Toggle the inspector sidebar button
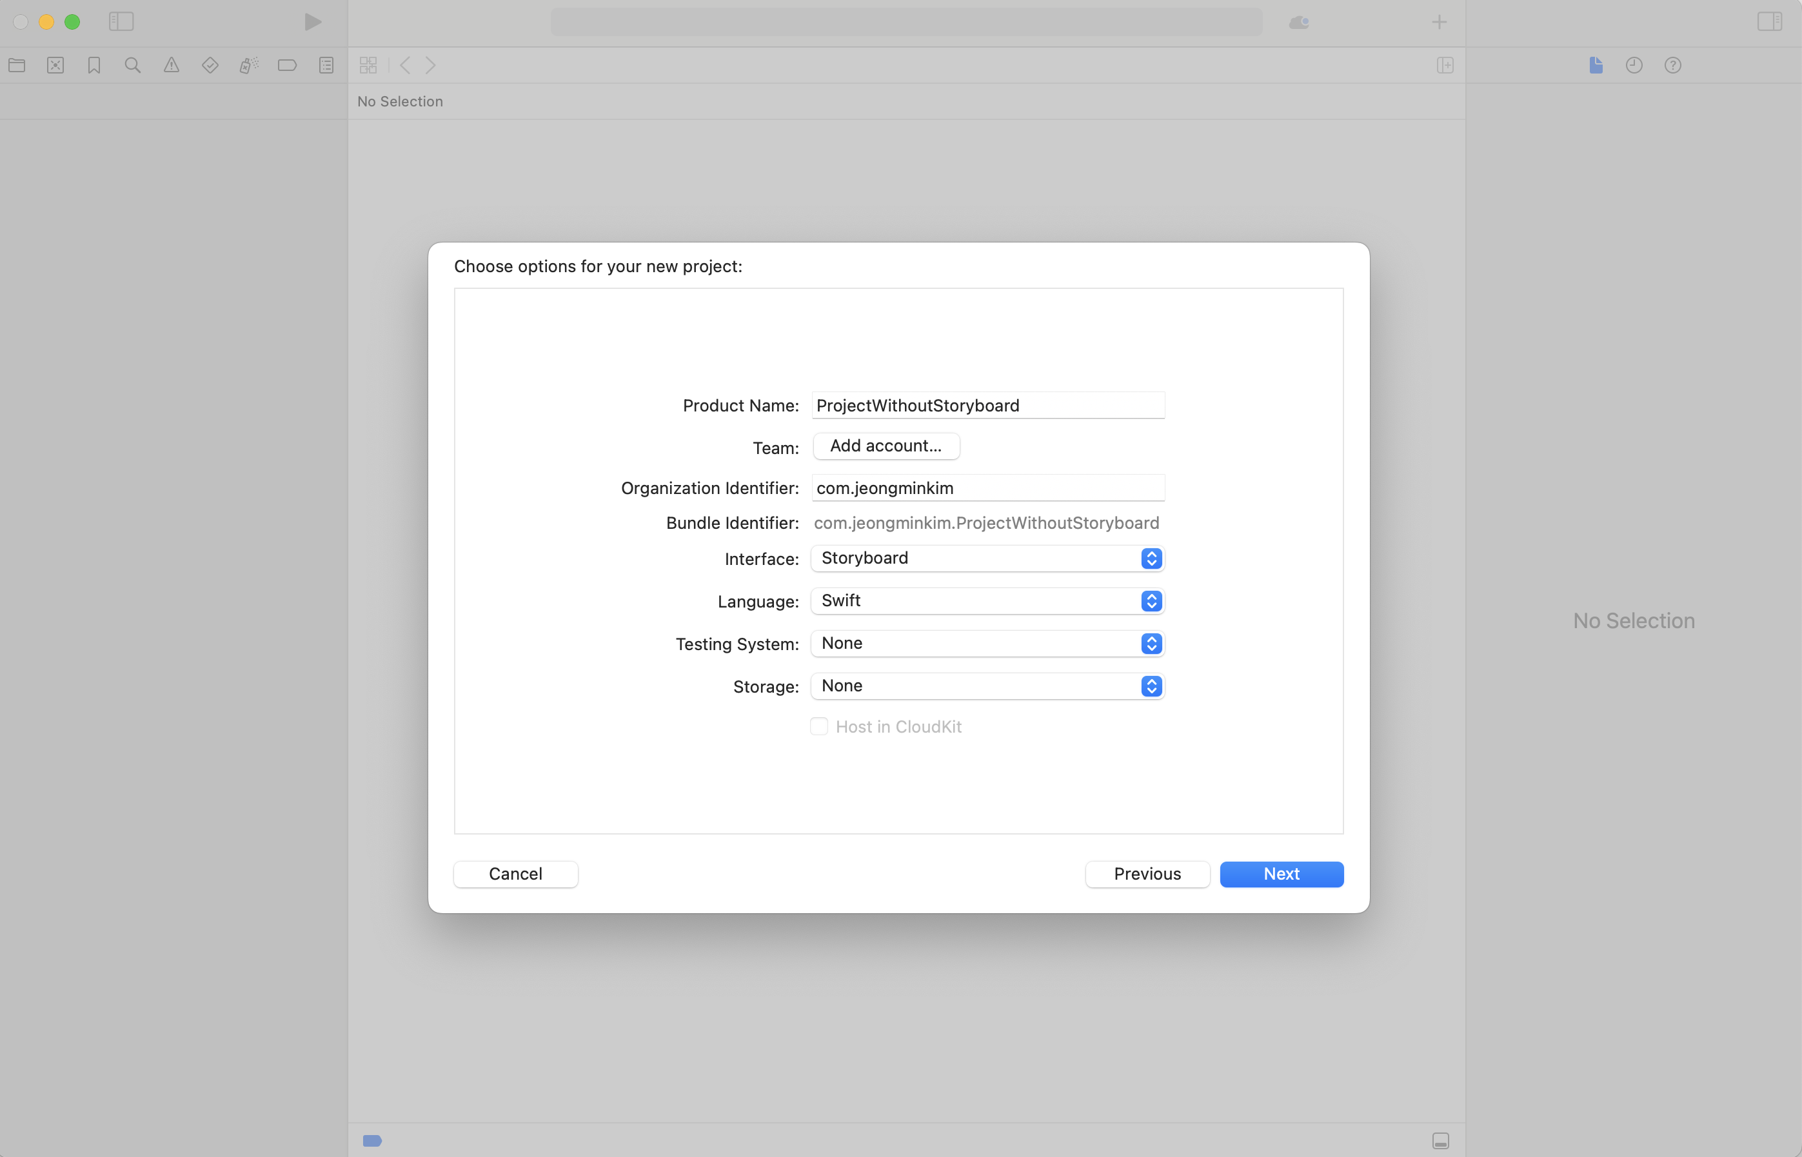Screen dimensions: 1802x1157 pos(1770,22)
